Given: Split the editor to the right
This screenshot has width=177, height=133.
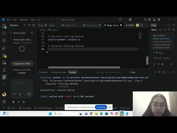Looking at the screenshot, I should [x=142, y=25].
